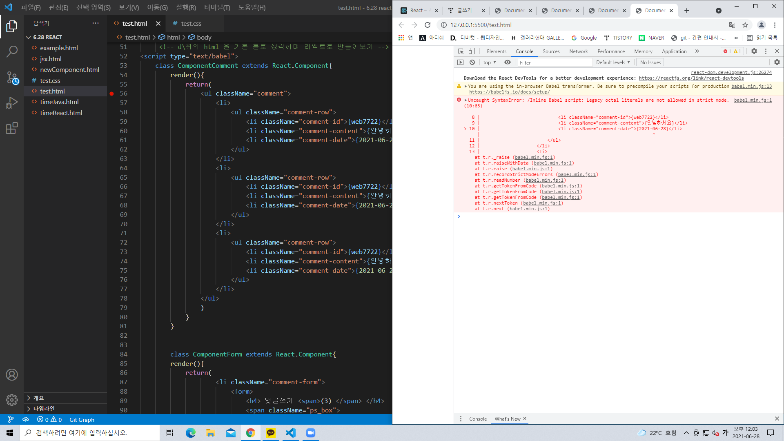
Task: Open the Default levels dropdown
Action: click(x=612, y=62)
